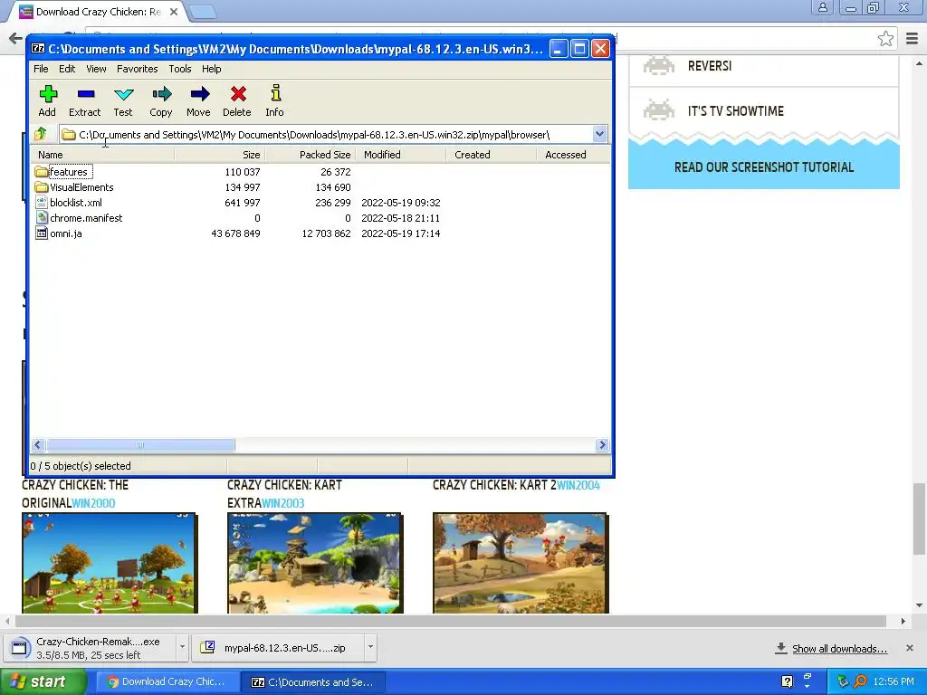Open the Info toolbar icon
Viewport: 927px width, 695px height.
pyautogui.click(x=275, y=93)
